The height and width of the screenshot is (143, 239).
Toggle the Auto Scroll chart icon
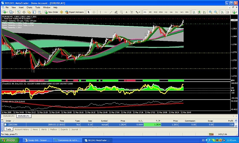point(223,12)
